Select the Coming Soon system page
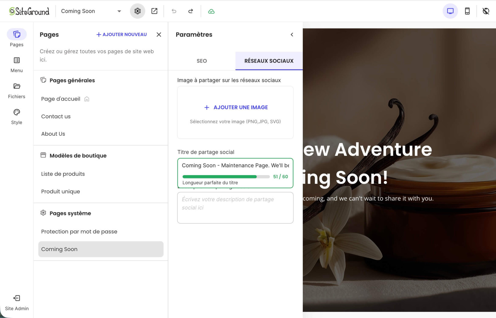 [x=101, y=249]
